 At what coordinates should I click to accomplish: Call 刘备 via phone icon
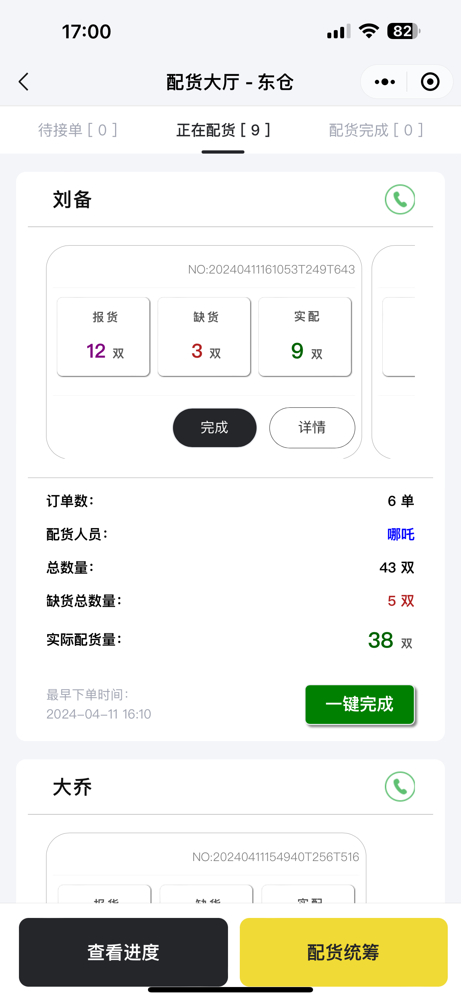400,199
